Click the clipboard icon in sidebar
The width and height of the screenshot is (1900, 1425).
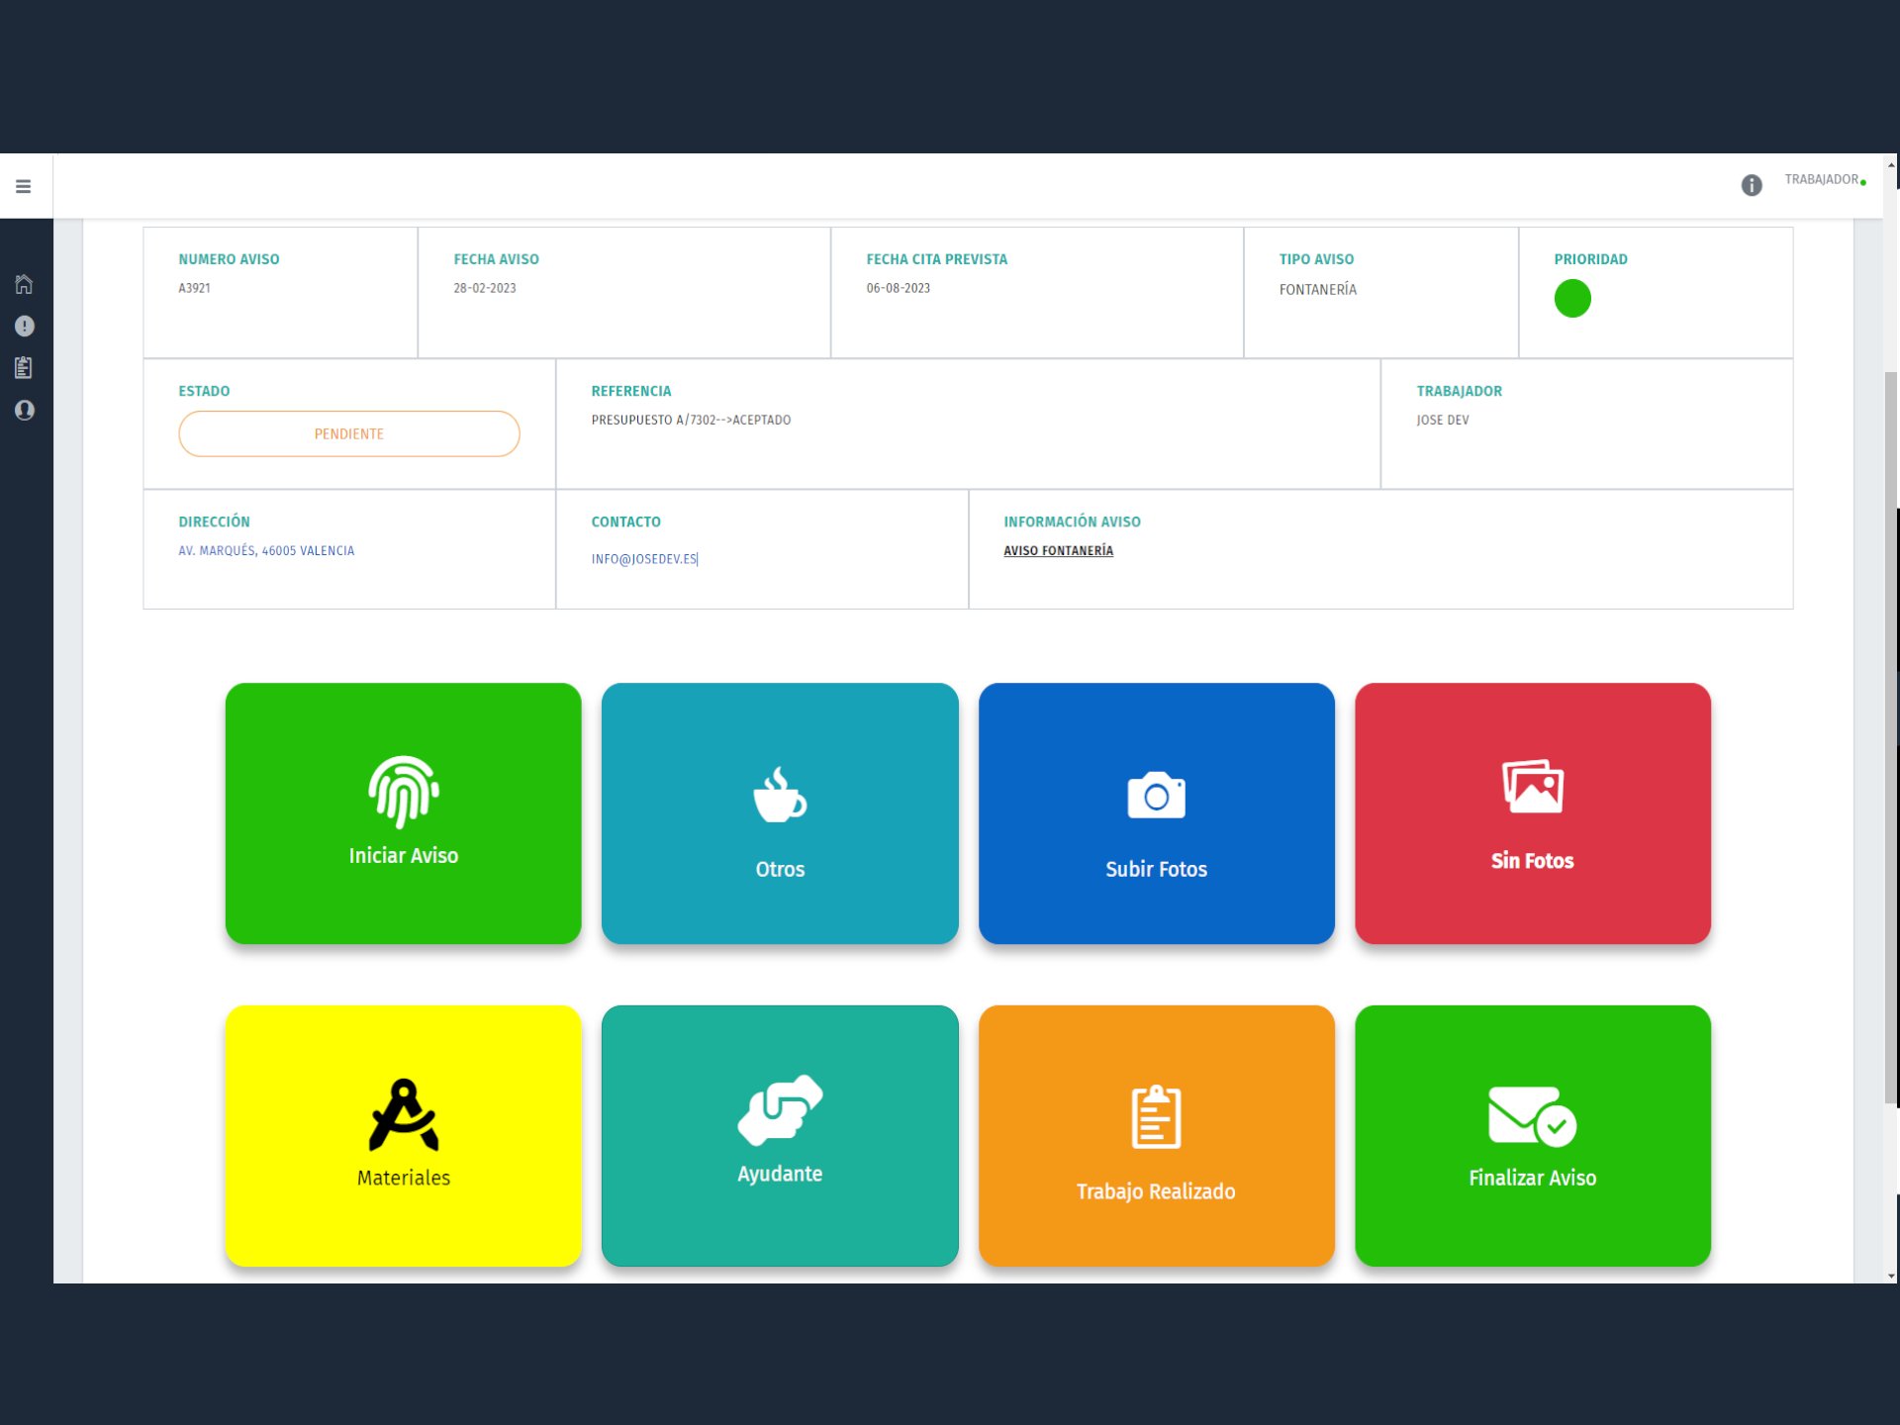[x=24, y=368]
